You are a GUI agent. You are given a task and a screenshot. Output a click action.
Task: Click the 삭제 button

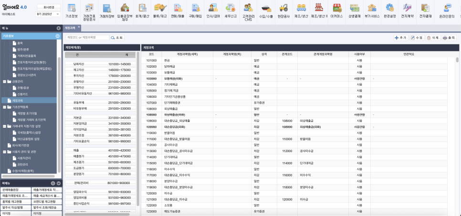click(433, 38)
